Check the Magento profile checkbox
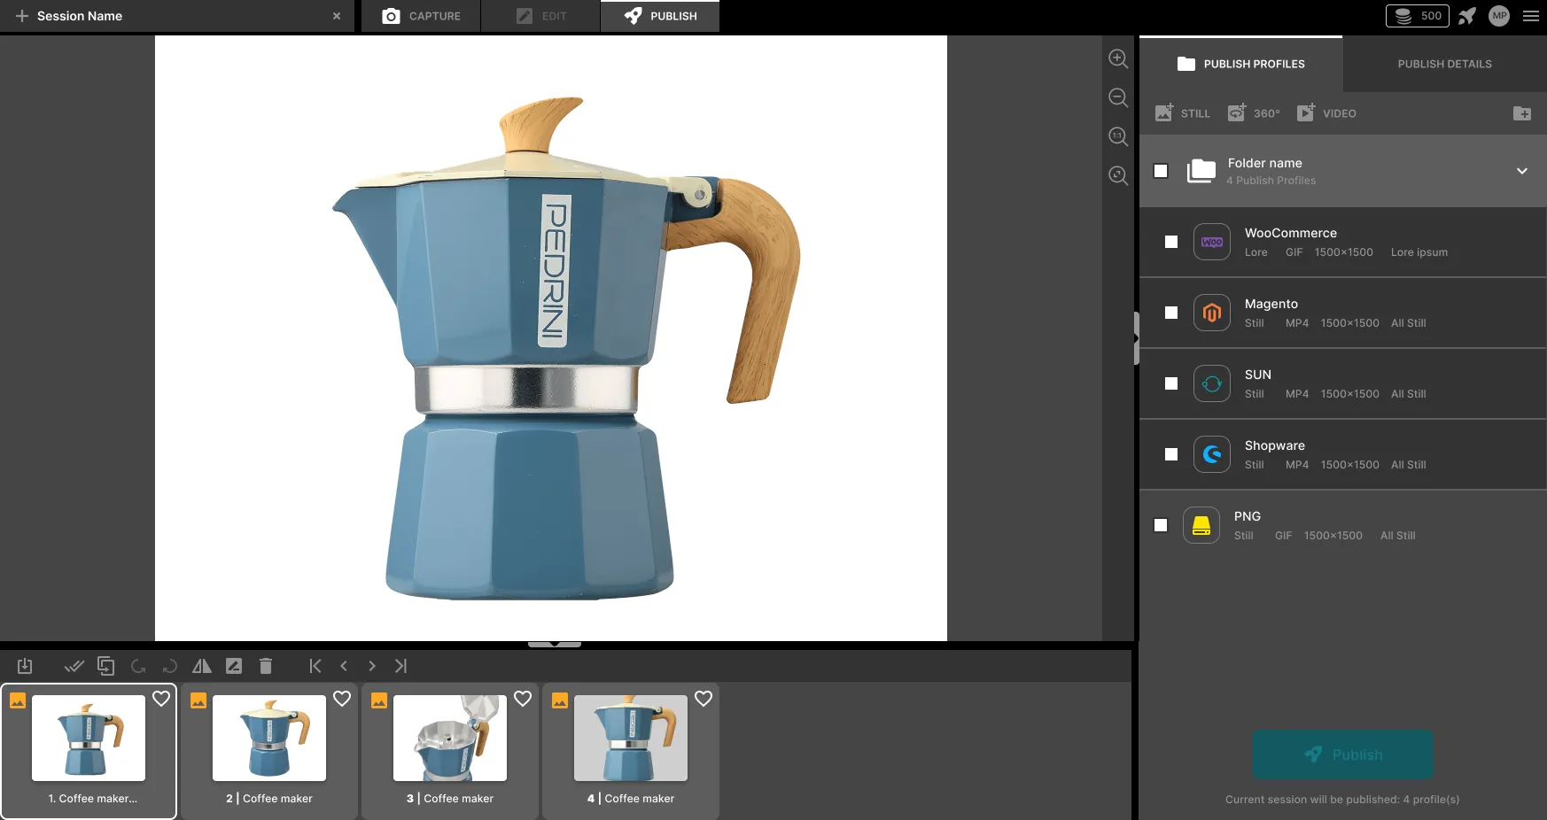Image resolution: width=1547 pixels, height=820 pixels. pos(1171,313)
